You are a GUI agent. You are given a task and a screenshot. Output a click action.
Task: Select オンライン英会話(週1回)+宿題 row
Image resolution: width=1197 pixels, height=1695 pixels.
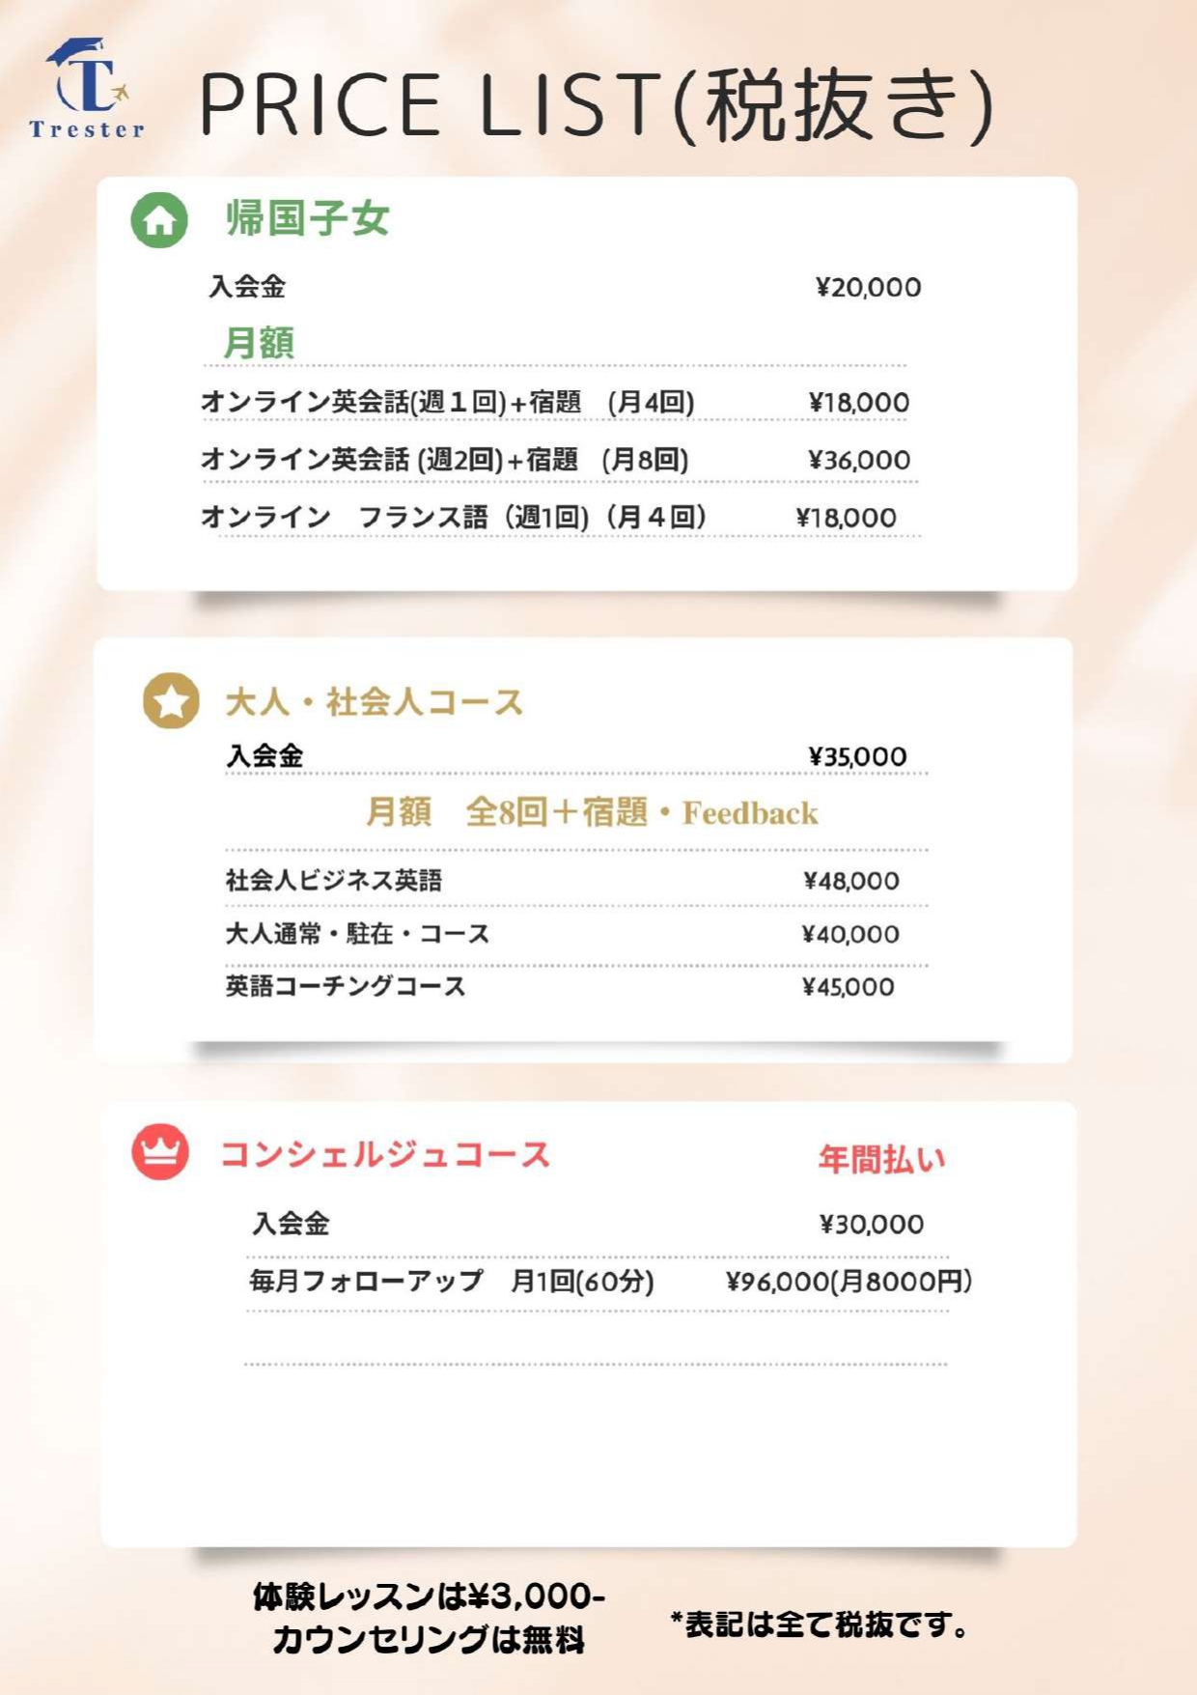555,402
